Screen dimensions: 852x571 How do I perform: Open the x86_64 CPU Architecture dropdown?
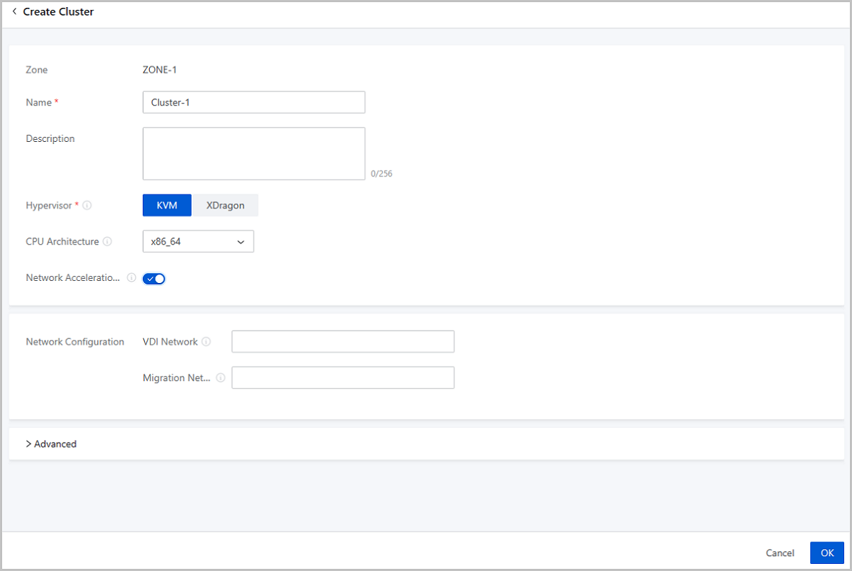pos(198,242)
